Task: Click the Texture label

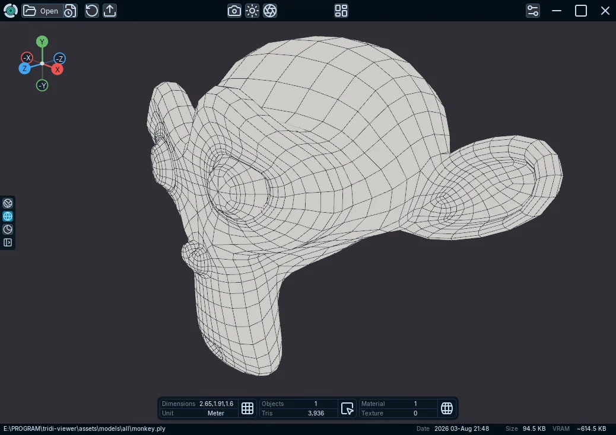Action: [x=372, y=413]
